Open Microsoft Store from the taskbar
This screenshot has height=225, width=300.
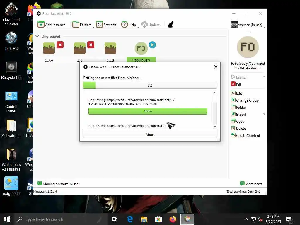[158, 219]
